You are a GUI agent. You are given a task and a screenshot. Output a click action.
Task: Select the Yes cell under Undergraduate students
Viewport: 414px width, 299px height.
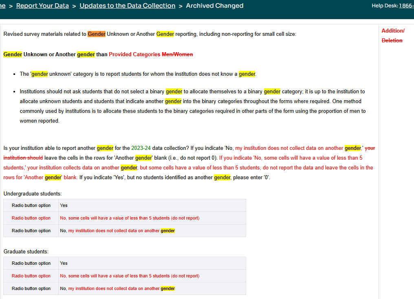(152, 205)
